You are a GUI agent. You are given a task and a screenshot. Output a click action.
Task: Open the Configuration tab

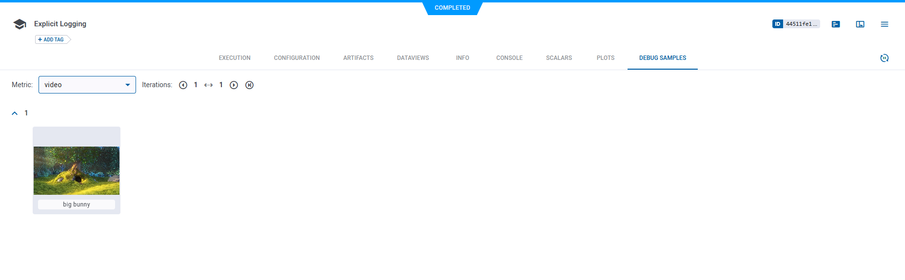296,58
